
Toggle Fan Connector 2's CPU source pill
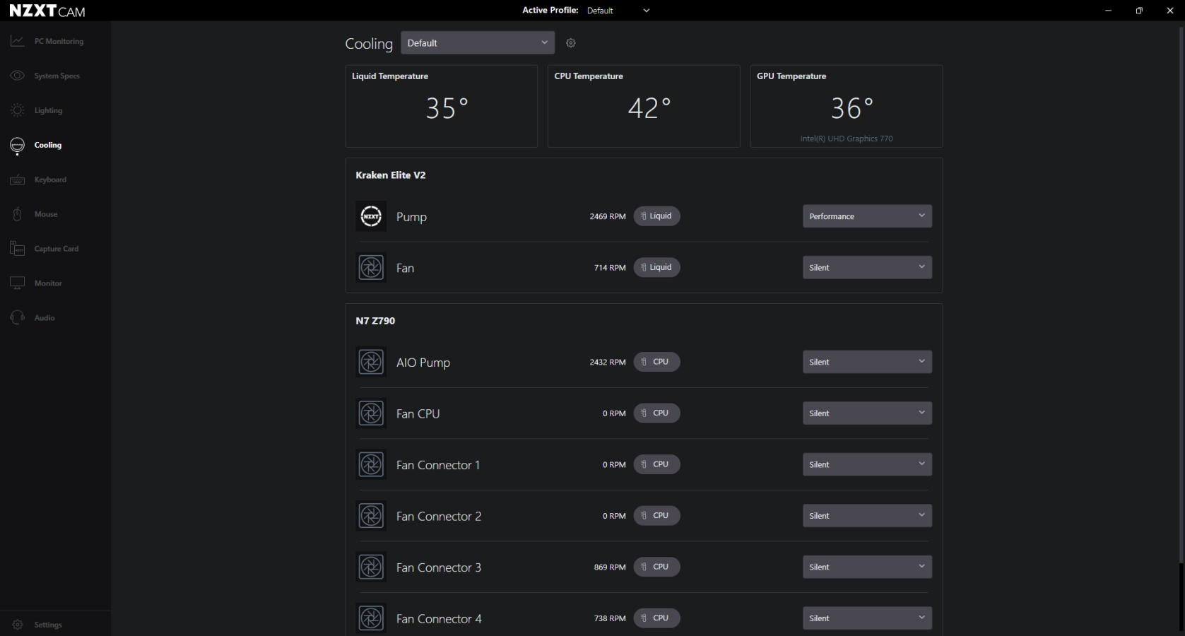click(x=656, y=516)
